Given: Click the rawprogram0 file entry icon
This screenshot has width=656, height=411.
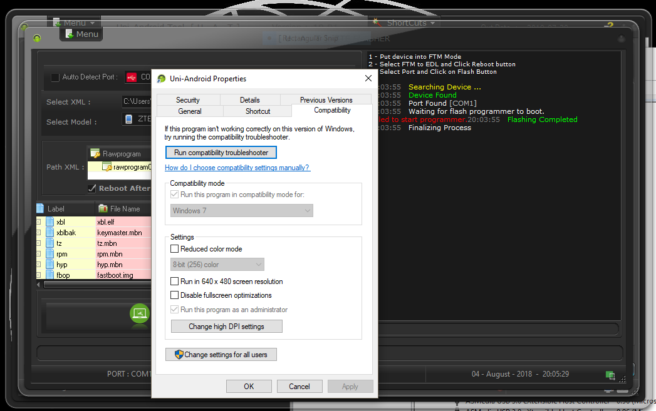Looking at the screenshot, I should click(107, 167).
